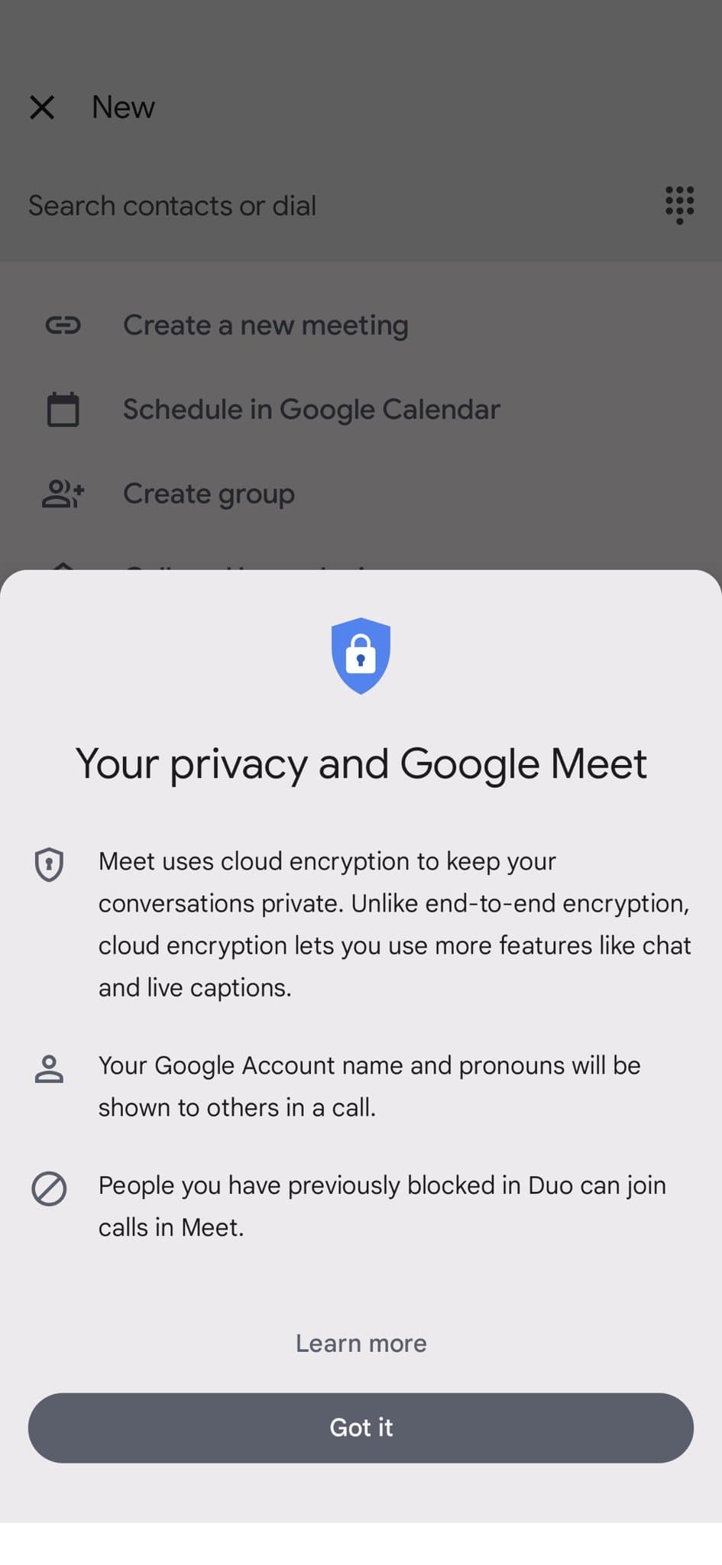Tap the link icon beside Create a new meeting
The width and height of the screenshot is (722, 1565).
tap(63, 326)
